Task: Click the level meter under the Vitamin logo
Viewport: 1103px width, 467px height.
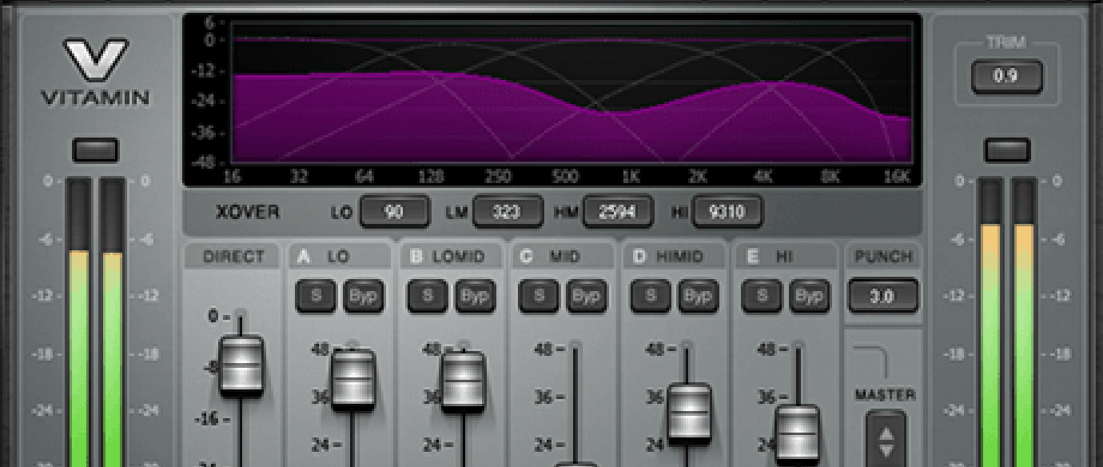Action: click(x=96, y=321)
